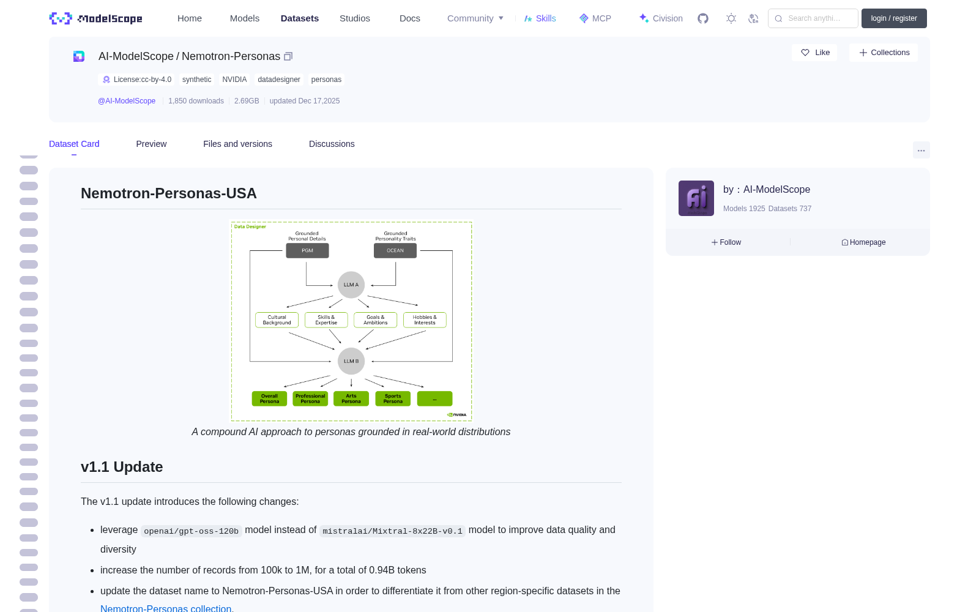Click the login / register button
This screenshot has width=979, height=612.
894,18
